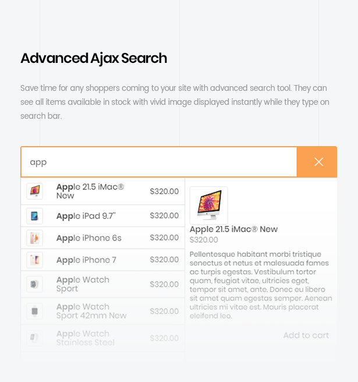Open the large iMac preview image
Screen dimensions: 358x382
[x=208, y=206]
